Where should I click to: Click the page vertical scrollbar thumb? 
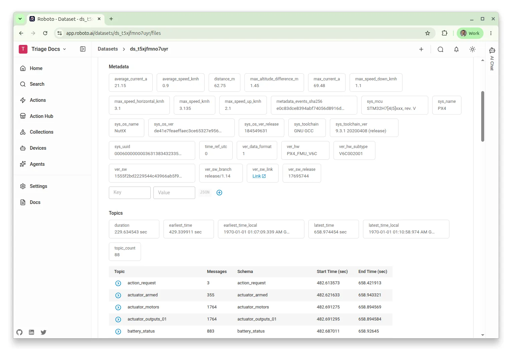coord(483,116)
